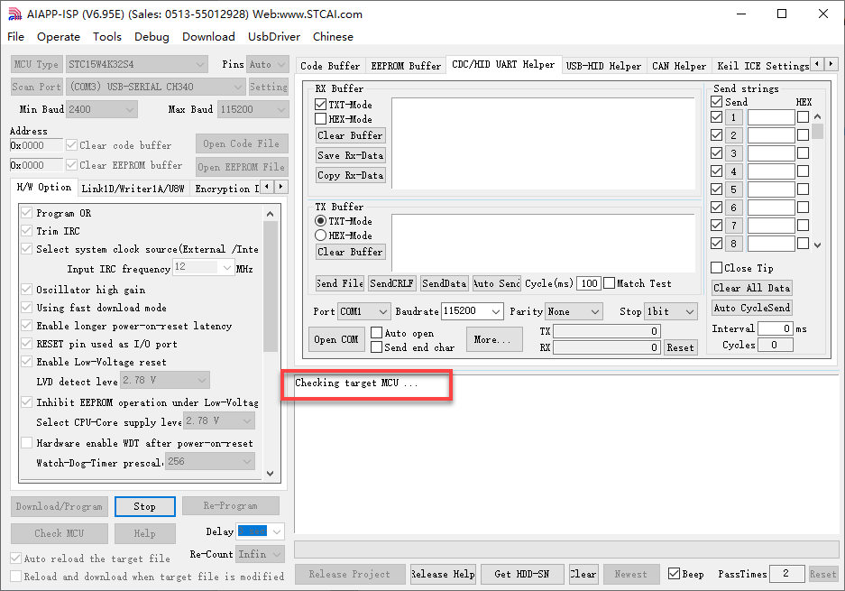Toggle TXT-Mode checkbox in RX Buffer

click(321, 105)
